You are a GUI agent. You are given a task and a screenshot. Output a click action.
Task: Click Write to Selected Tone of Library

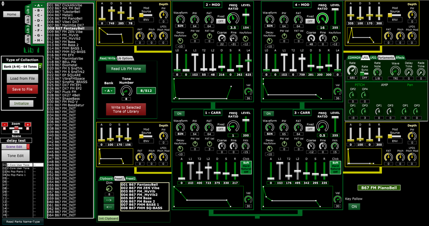126,109
